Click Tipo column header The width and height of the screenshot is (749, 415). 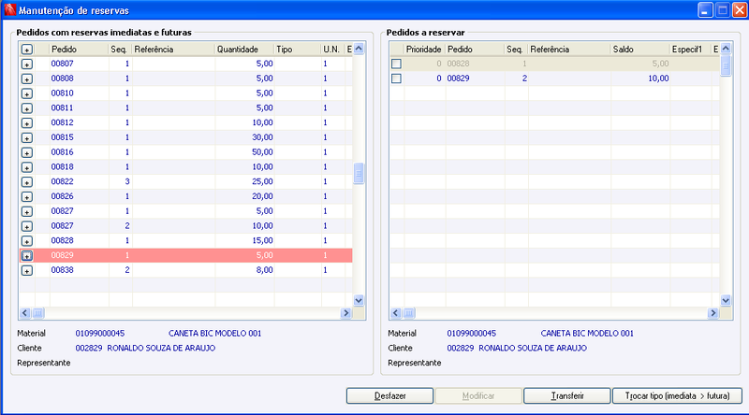tap(298, 50)
